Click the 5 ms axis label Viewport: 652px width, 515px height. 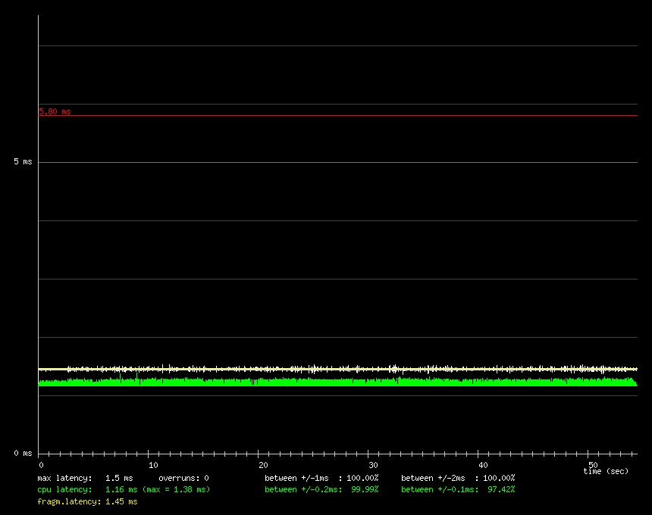click(x=22, y=161)
